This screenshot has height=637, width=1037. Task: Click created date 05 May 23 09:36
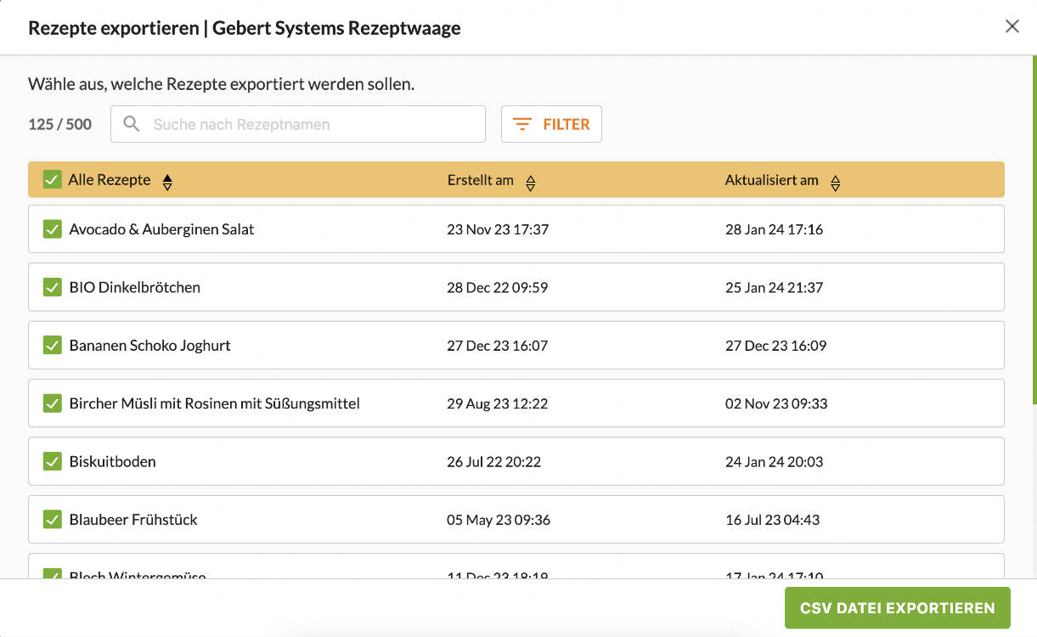(499, 520)
